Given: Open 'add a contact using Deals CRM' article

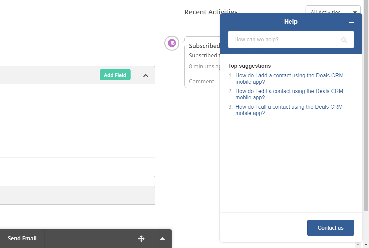Looking at the screenshot, I should tap(289, 79).
